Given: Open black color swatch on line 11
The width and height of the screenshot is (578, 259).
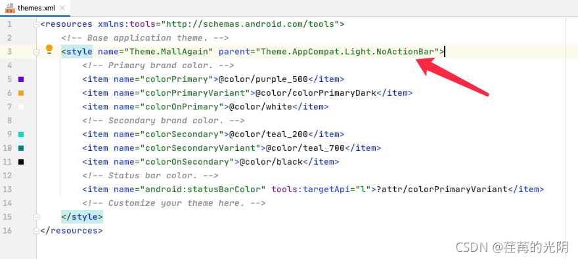Looking at the screenshot, I should tap(21, 162).
